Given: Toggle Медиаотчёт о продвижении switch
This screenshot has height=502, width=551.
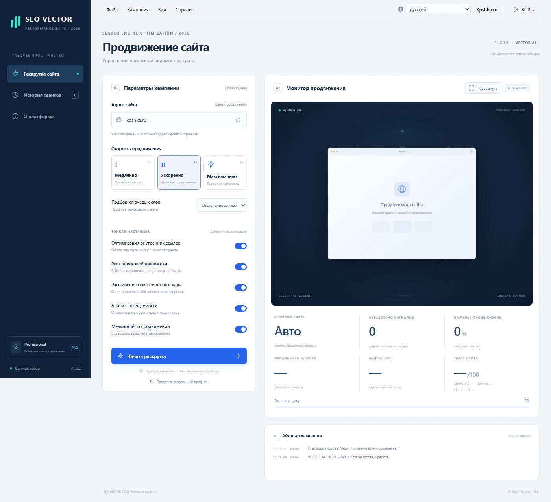Looking at the screenshot, I should click(x=241, y=330).
